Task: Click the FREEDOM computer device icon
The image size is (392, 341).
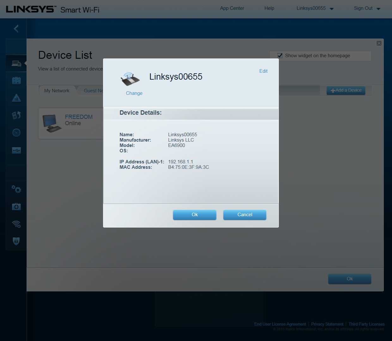Action: coord(52,123)
